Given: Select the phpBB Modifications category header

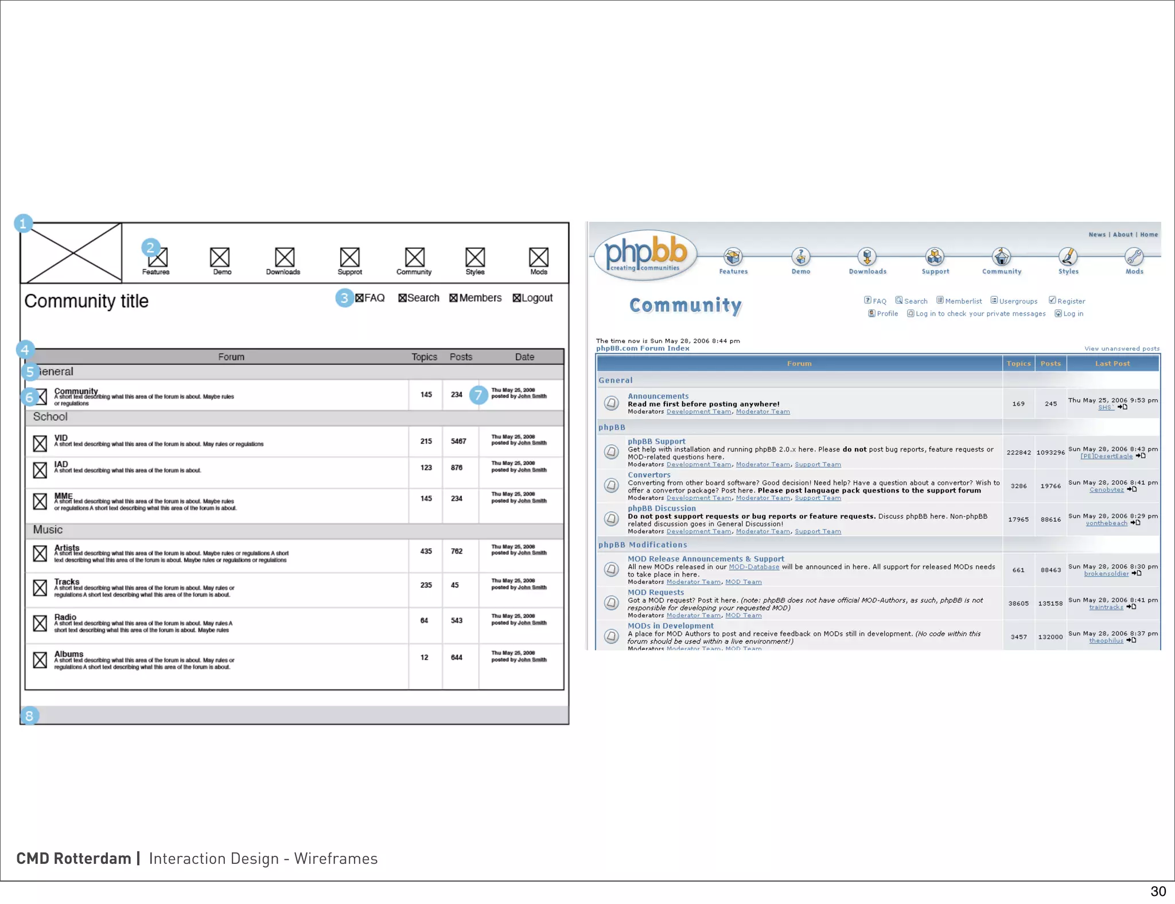Looking at the screenshot, I should tap(643, 545).
